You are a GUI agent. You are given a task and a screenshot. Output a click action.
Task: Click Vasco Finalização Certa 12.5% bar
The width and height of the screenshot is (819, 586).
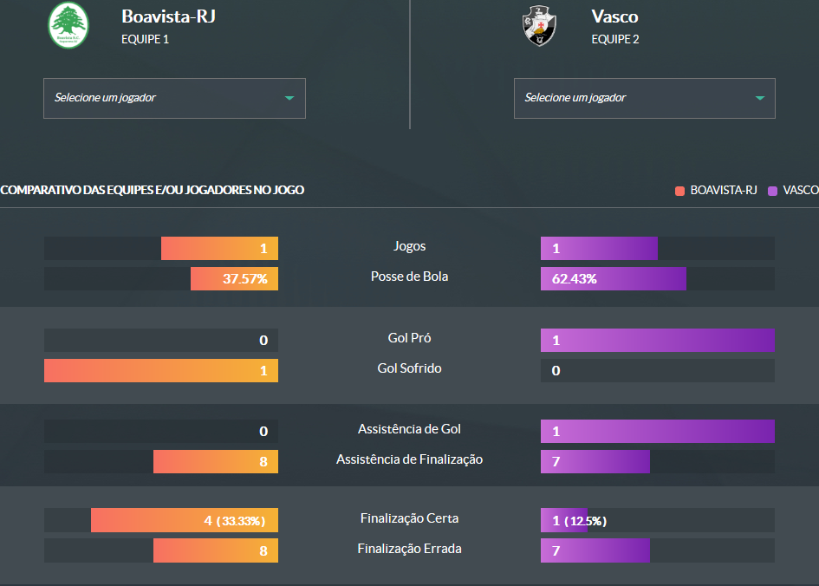pyautogui.click(x=563, y=520)
